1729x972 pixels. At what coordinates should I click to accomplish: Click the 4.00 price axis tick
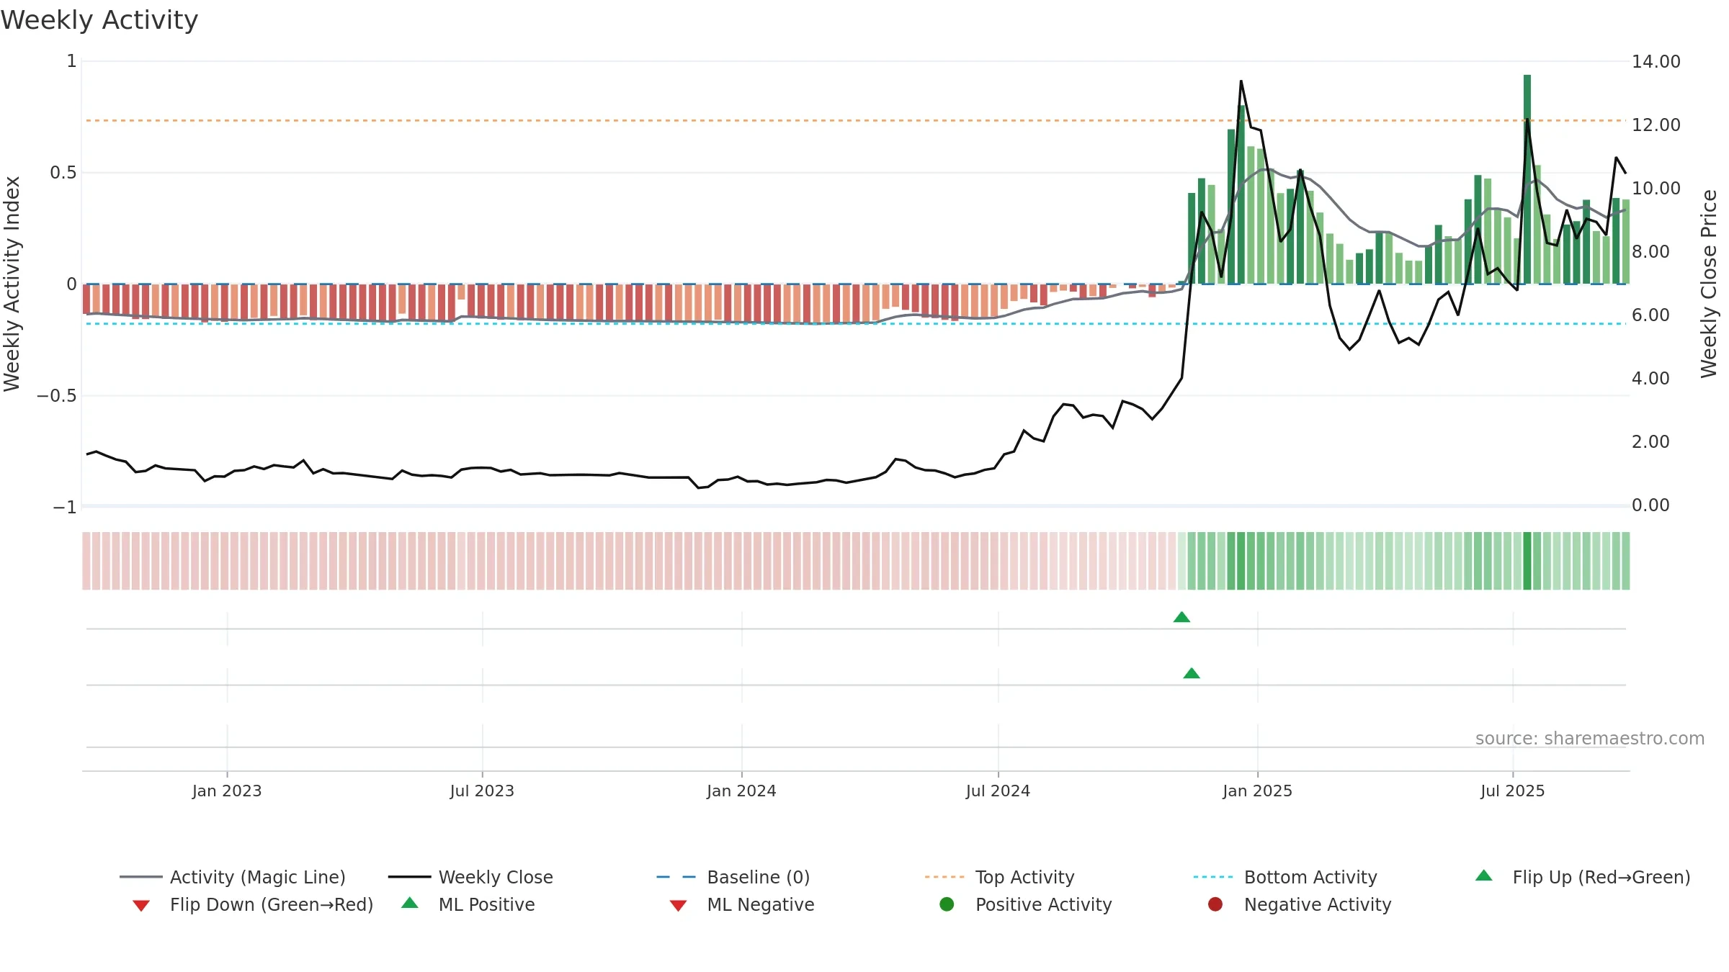pos(1650,379)
